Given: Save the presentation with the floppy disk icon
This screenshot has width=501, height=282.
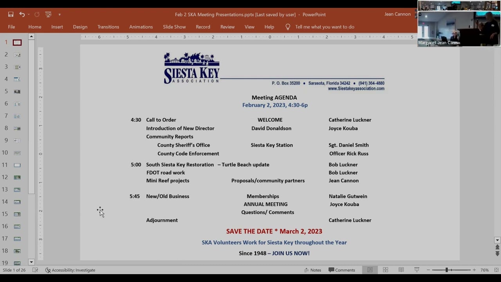Looking at the screenshot, I should pyautogui.click(x=11, y=14).
